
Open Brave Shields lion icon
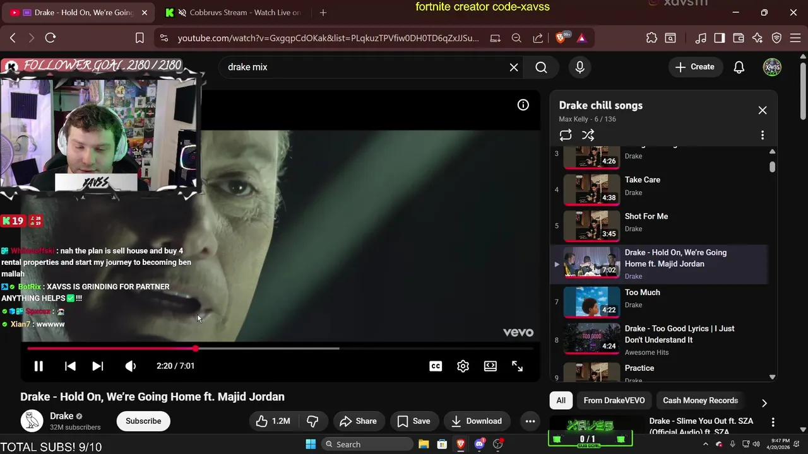click(561, 38)
